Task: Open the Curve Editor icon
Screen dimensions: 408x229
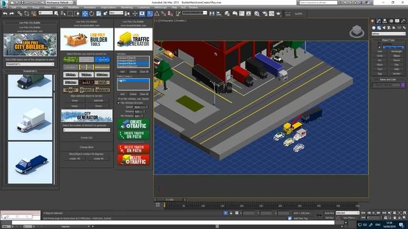Action: 242,13
